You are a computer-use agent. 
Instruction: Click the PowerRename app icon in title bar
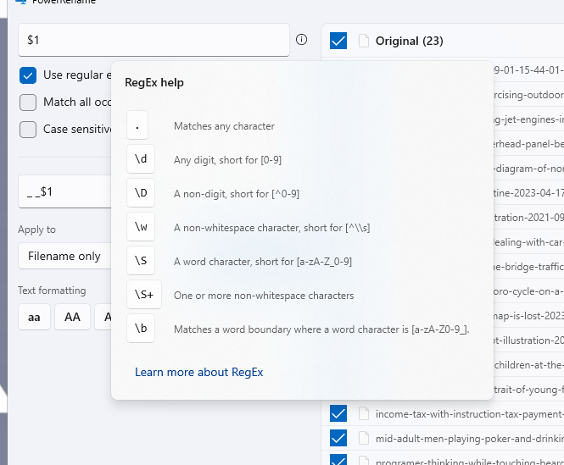pos(21,2)
